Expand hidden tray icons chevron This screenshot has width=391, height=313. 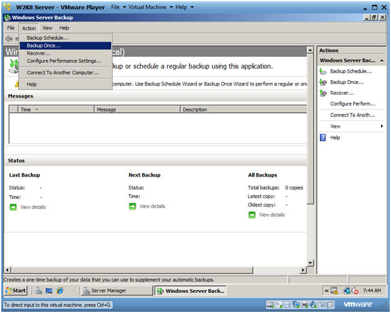326,291
